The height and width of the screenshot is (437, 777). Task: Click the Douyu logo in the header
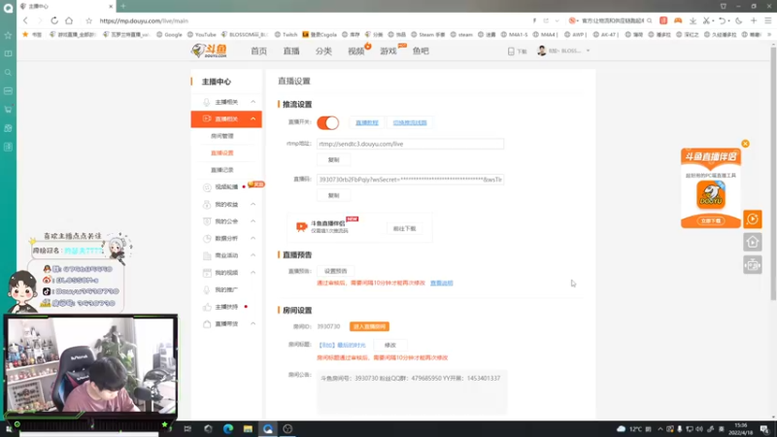(210, 50)
